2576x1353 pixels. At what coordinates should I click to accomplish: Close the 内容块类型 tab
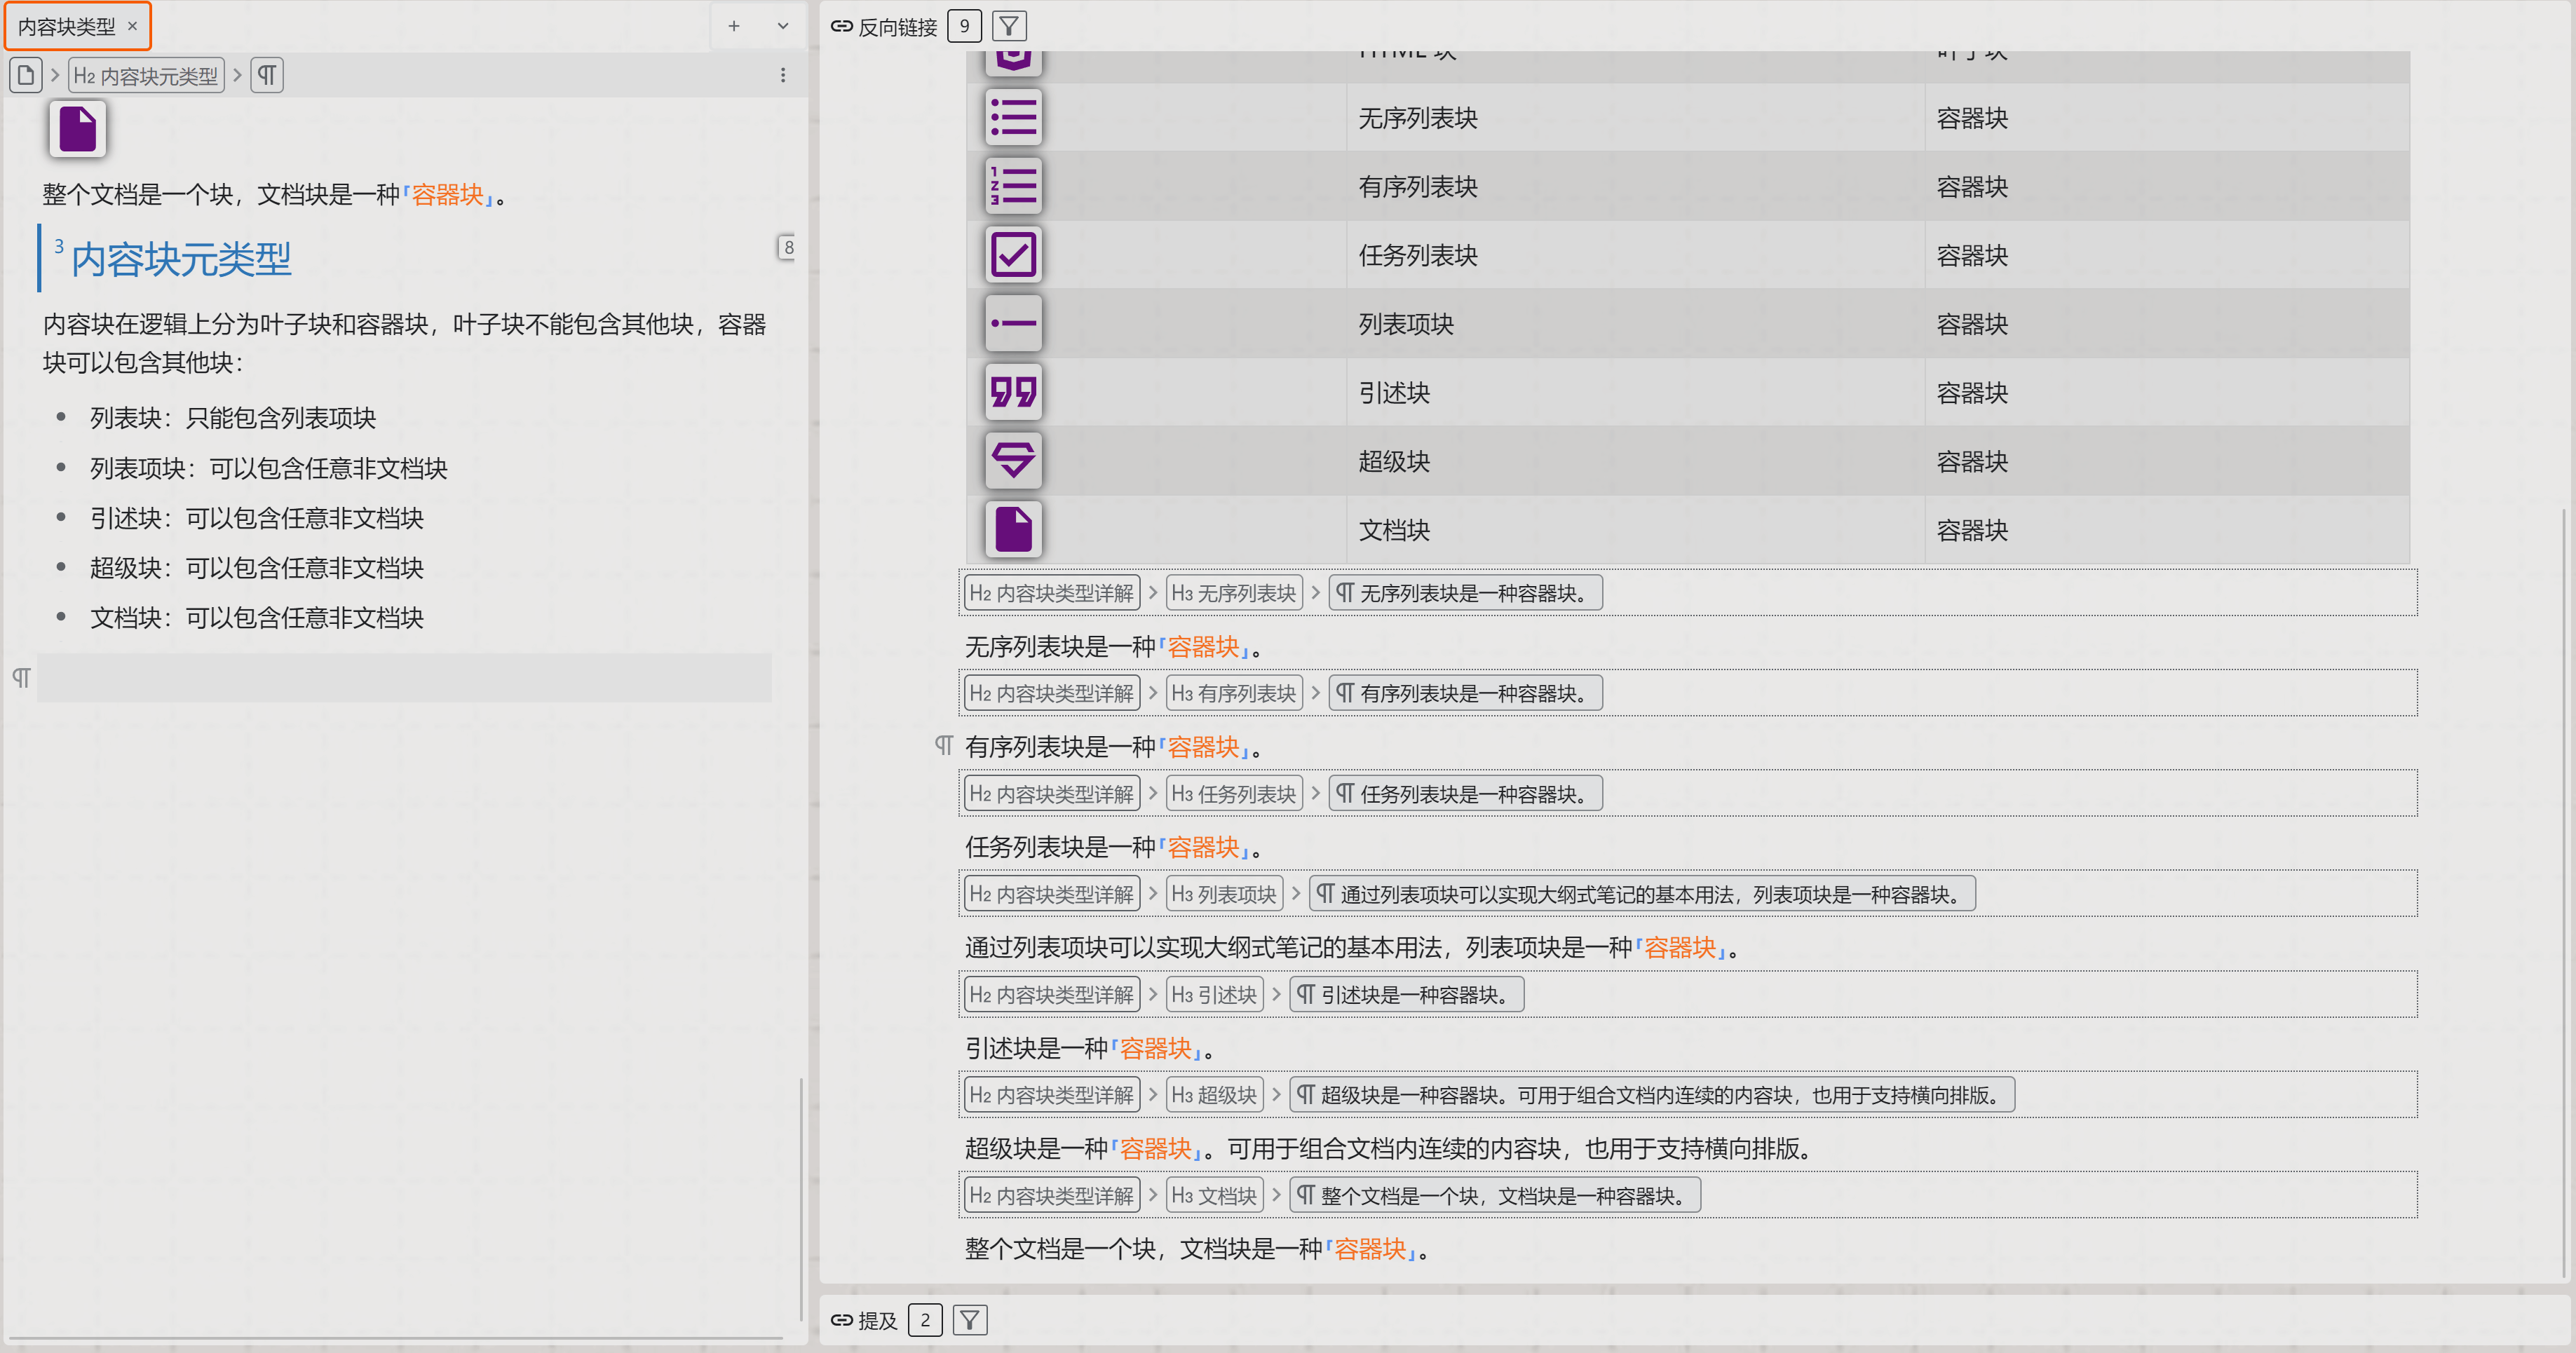(x=132, y=26)
